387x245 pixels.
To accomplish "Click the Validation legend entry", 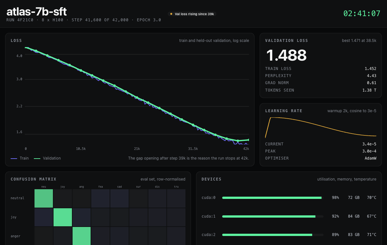I will coord(47,158).
